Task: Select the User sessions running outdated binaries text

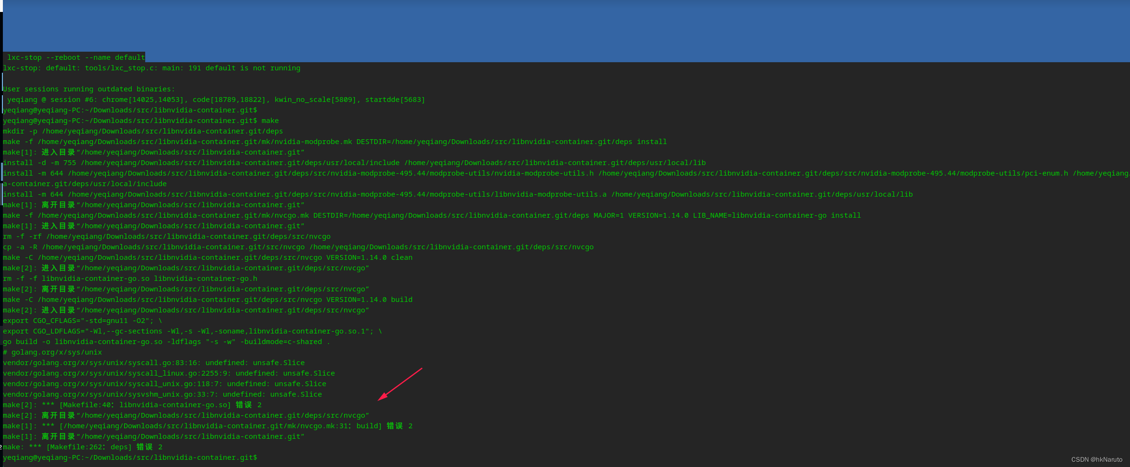Action: click(88, 89)
